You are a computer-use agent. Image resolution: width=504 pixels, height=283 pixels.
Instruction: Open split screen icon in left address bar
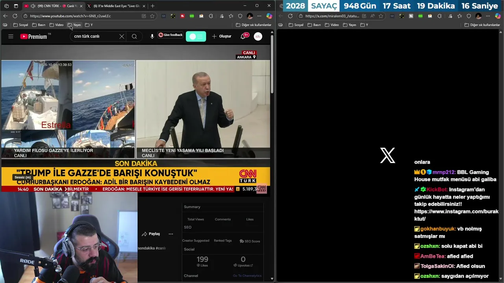pyautogui.click(x=144, y=16)
